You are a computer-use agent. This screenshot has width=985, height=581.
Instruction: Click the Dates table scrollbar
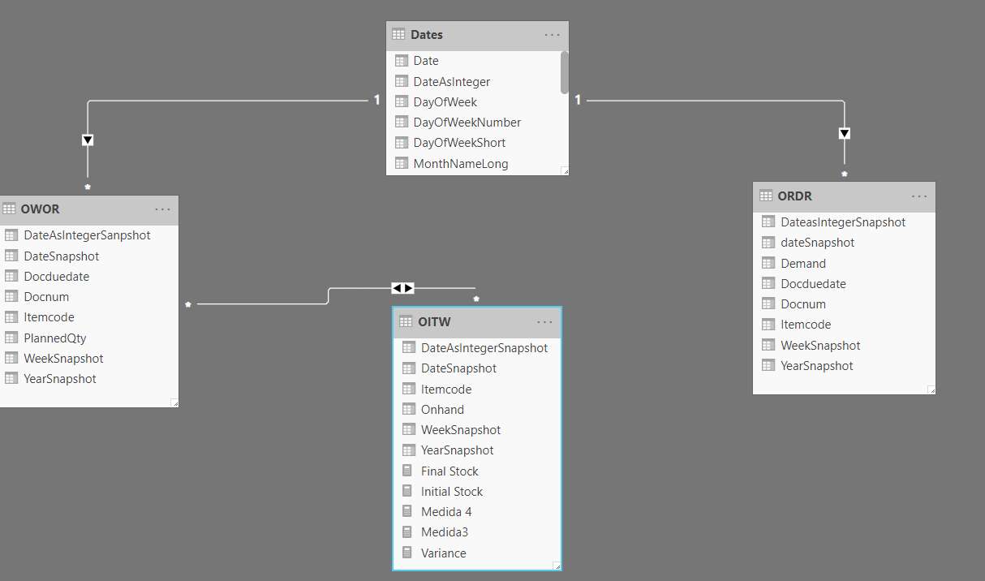565,71
